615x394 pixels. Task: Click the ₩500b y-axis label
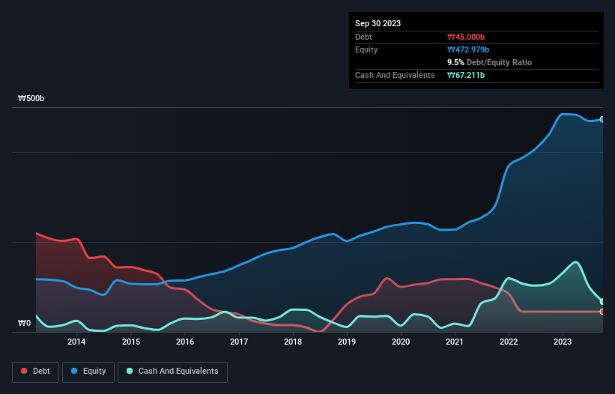pyautogui.click(x=31, y=98)
